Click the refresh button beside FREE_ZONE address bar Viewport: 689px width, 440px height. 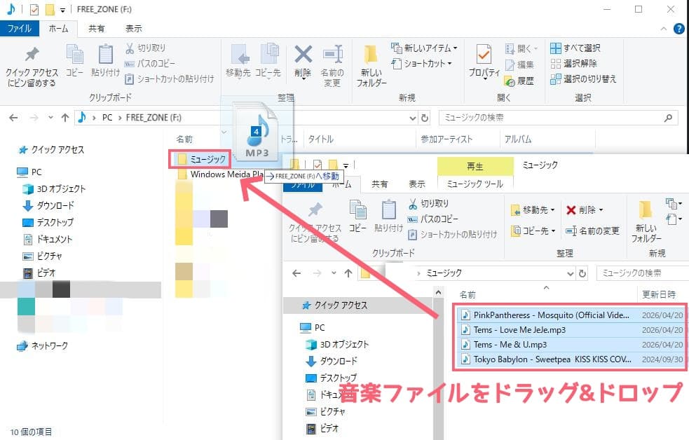[424, 118]
